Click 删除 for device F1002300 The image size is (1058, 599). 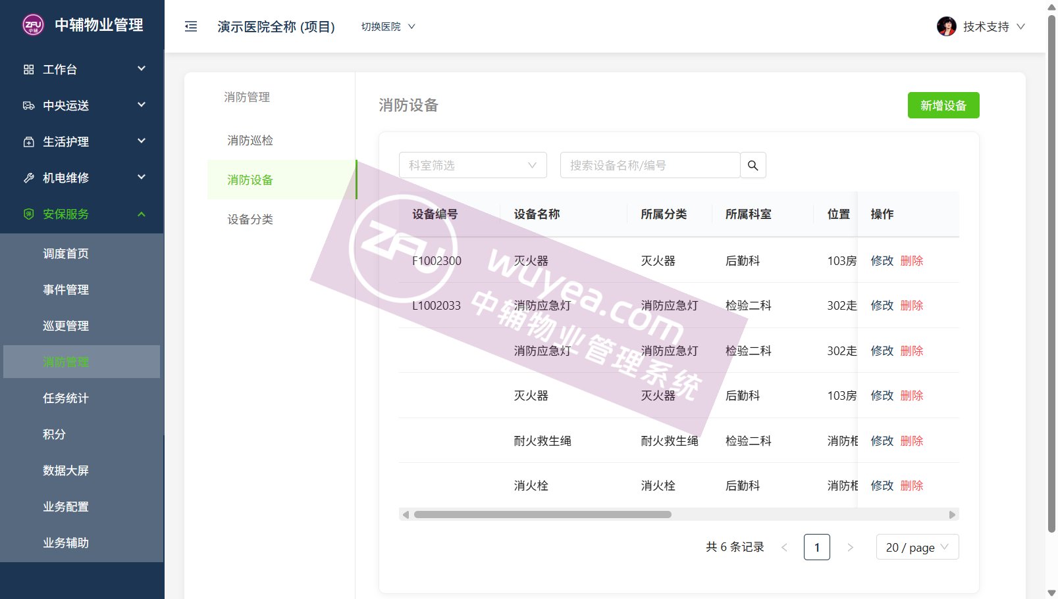[912, 260]
